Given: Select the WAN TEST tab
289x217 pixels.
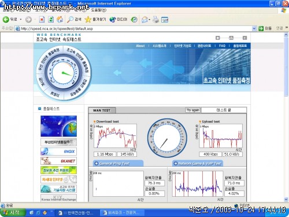Looking at the screenshot, I should (x=102, y=111).
